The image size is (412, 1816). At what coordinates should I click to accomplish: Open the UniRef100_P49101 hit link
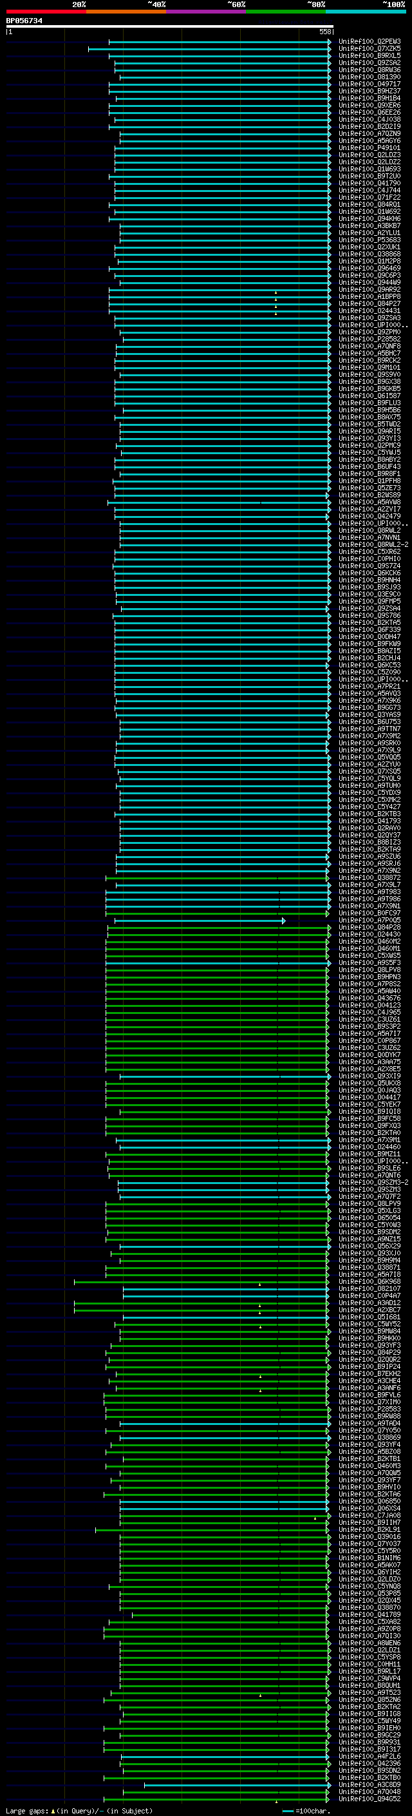point(370,148)
